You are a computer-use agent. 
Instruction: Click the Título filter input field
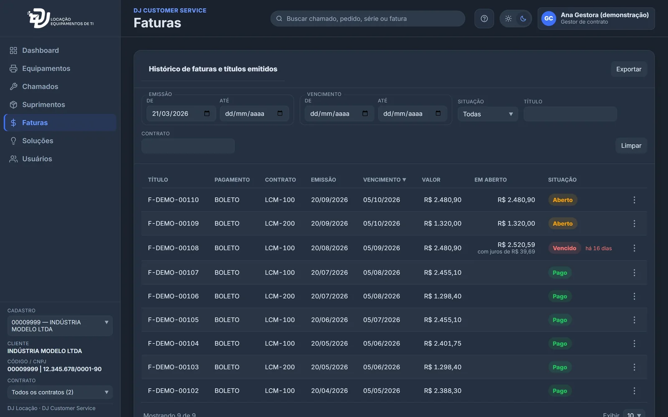(570, 114)
